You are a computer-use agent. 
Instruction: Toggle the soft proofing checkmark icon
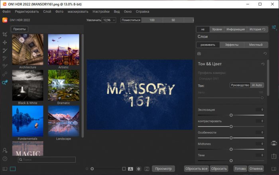[147, 169]
